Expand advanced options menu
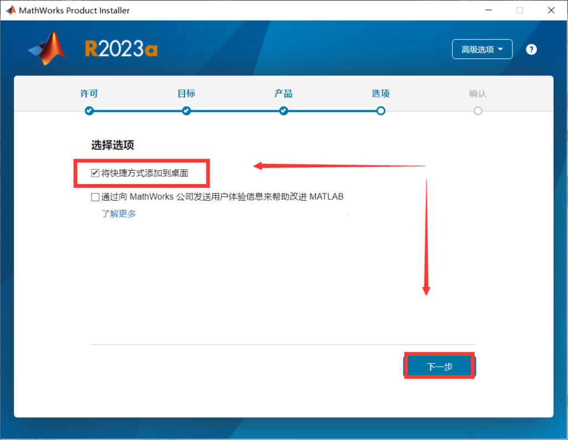The height and width of the screenshot is (440, 568). click(481, 49)
